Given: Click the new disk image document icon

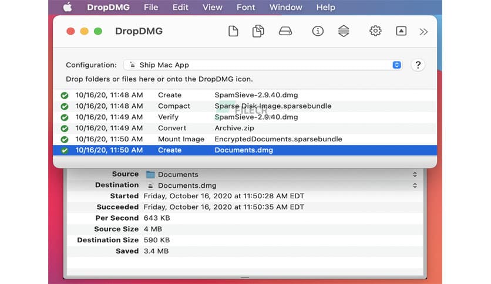Looking at the screenshot, I should [233, 31].
